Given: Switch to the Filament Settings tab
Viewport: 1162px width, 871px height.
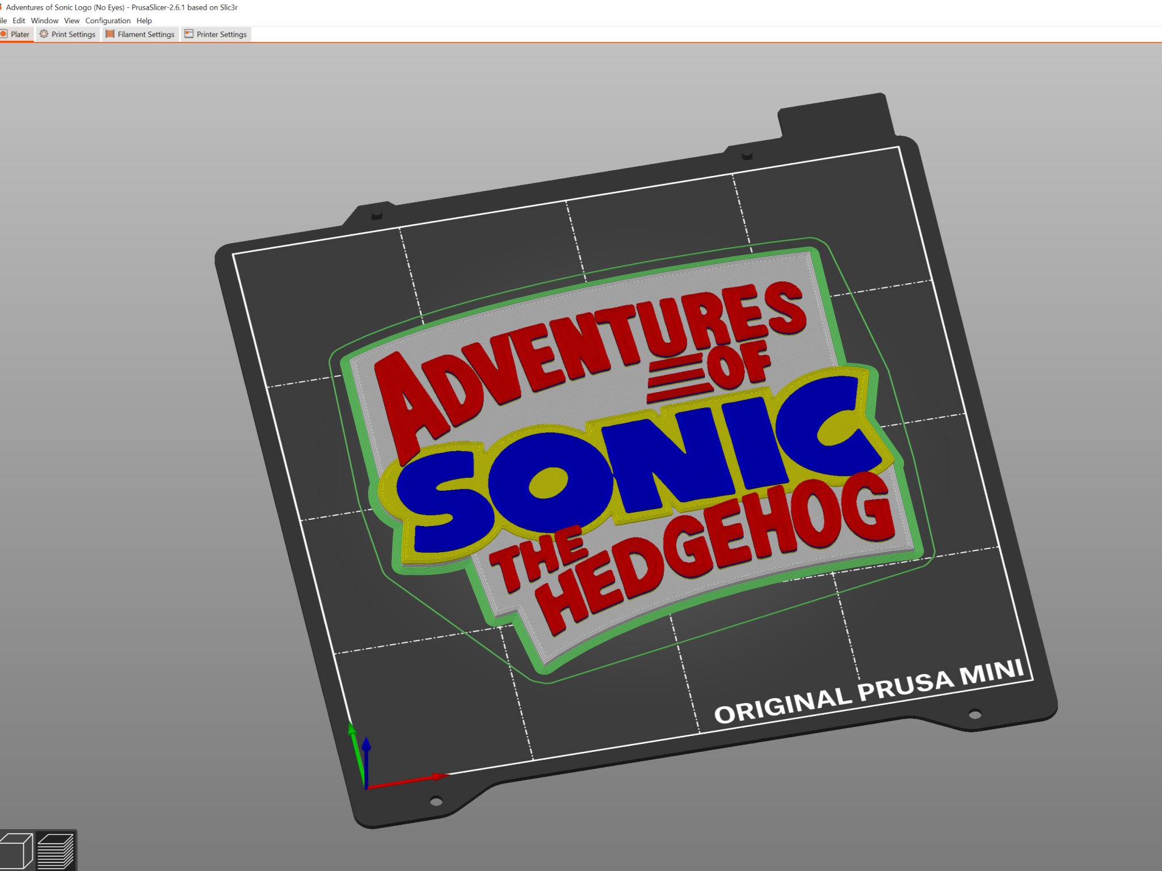Looking at the screenshot, I should [145, 34].
